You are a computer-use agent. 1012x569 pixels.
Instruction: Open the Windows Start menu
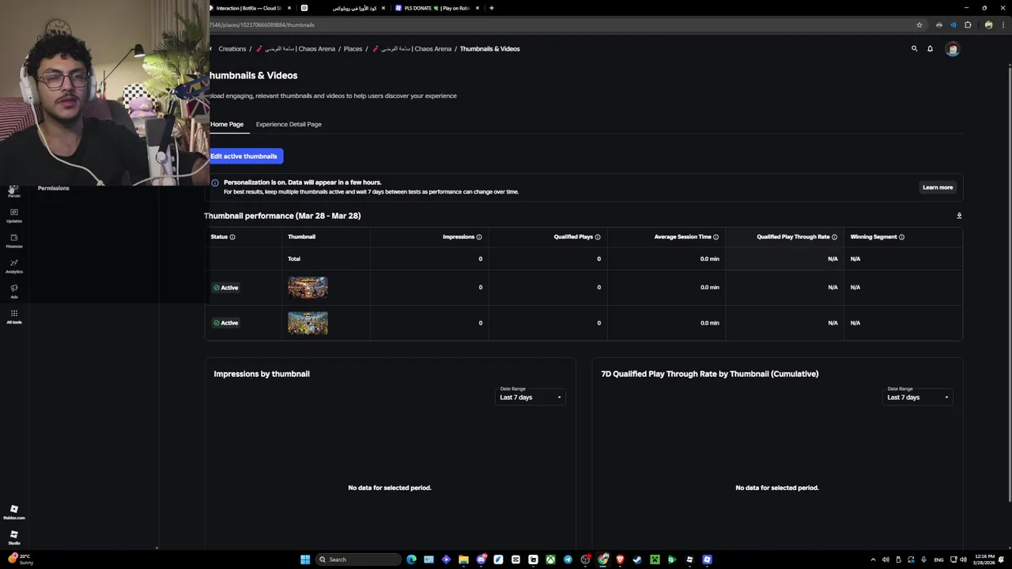pos(305,560)
